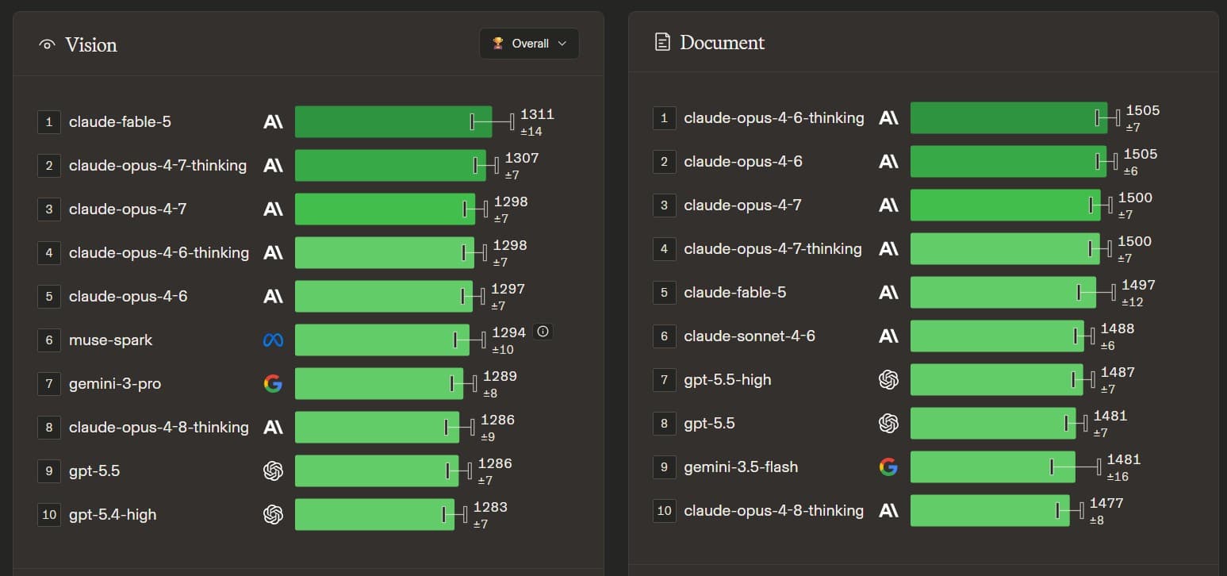Click the Anthropic logo beside Vision's claude-opus-4-7-thinking

click(x=273, y=166)
